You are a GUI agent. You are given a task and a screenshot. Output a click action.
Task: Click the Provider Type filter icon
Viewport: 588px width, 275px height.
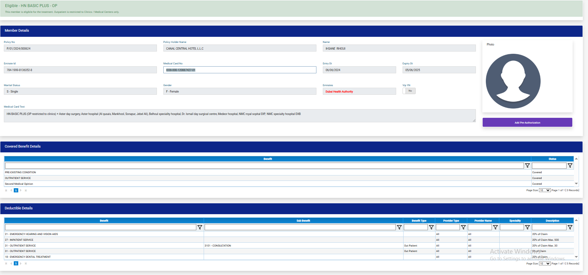(x=463, y=227)
